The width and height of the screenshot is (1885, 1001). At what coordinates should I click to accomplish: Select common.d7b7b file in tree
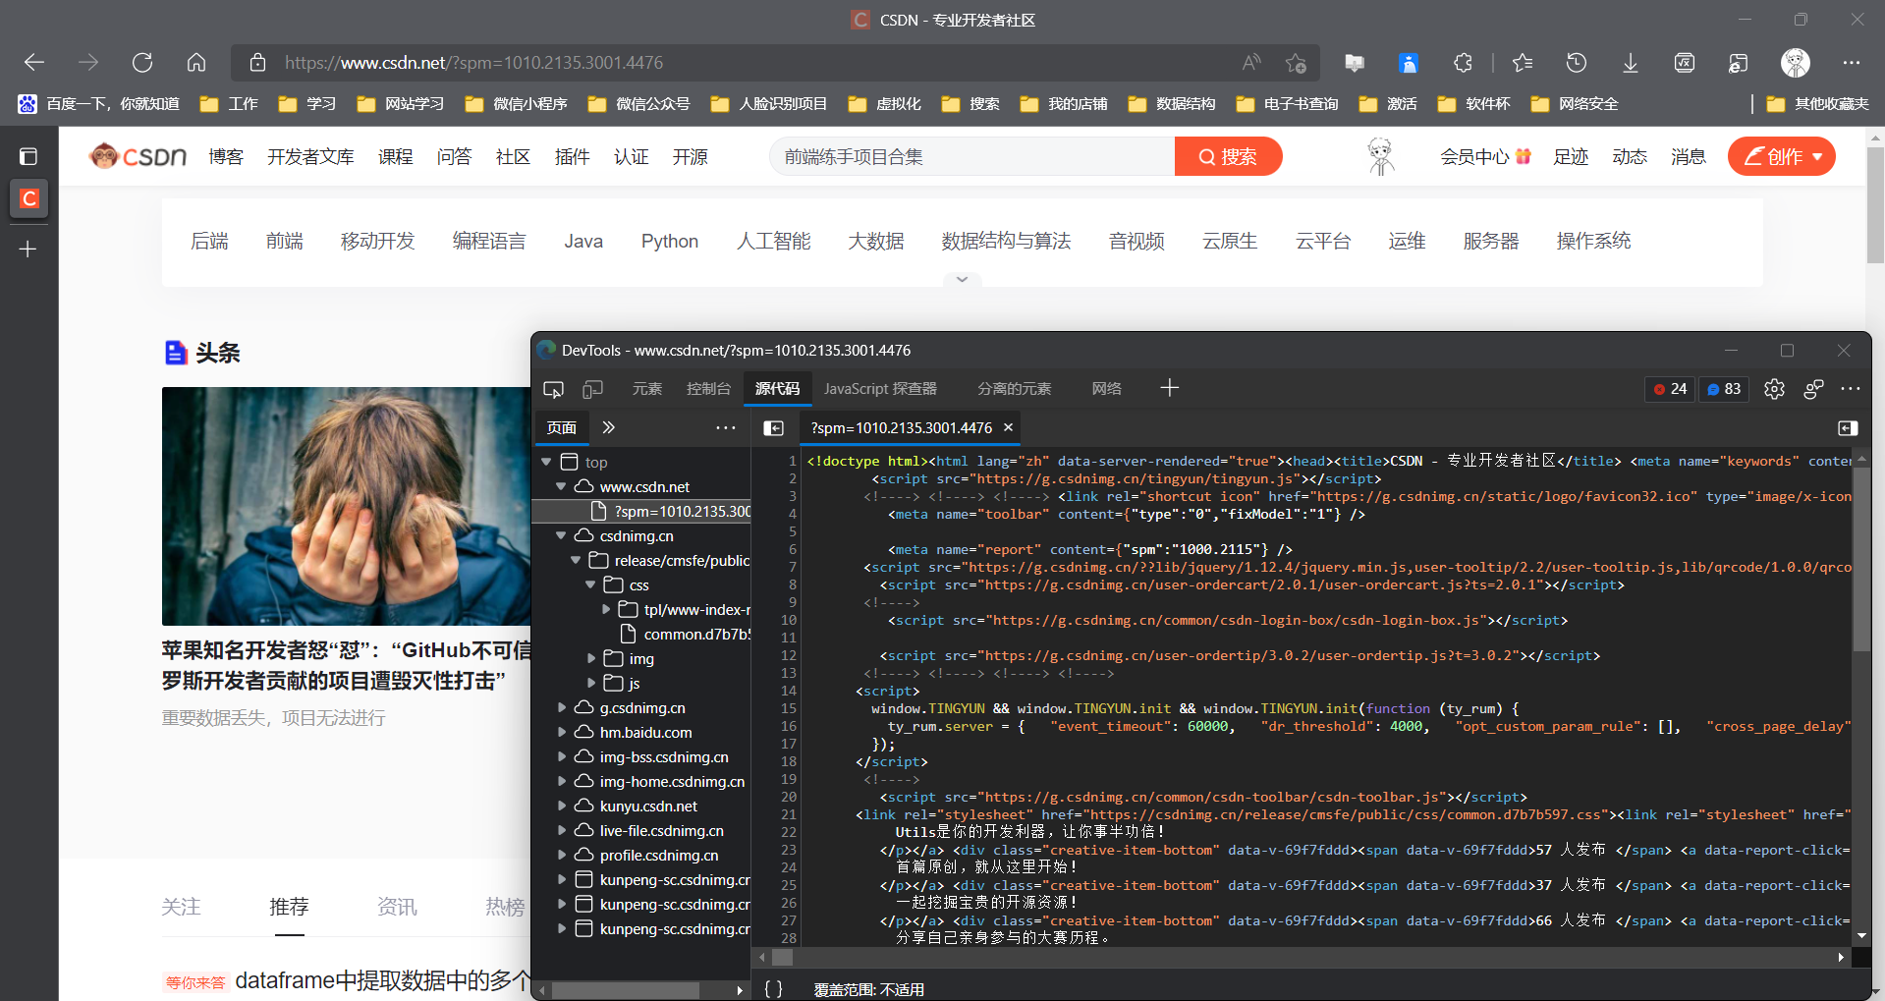point(685,634)
